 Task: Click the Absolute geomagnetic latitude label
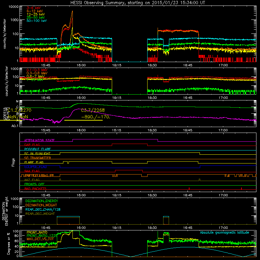click(x=225, y=233)
